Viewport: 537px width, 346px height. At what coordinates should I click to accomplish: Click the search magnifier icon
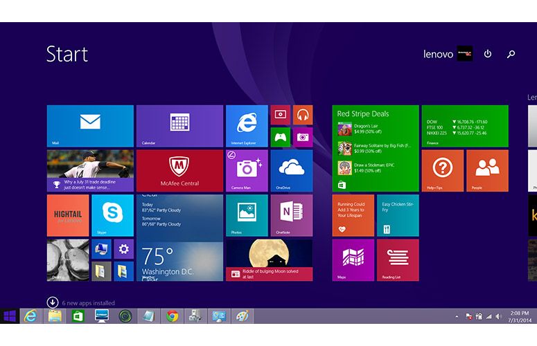point(511,54)
